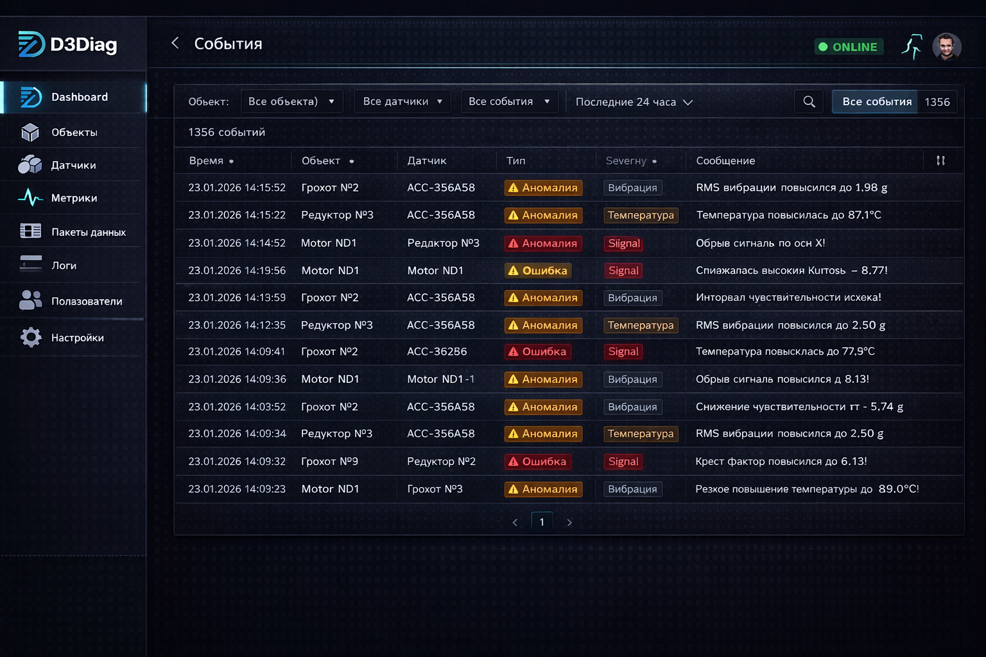Open column settings icon in table header
Screen dimensions: 986x657
(940, 160)
